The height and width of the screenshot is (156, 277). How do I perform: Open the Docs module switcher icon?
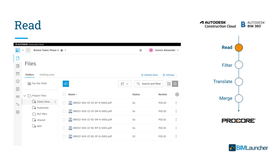tap(18, 50)
